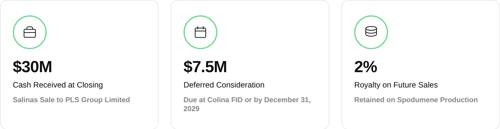The height and width of the screenshot is (129, 500).
Task: Click the 2% figure
Action: (366, 67)
